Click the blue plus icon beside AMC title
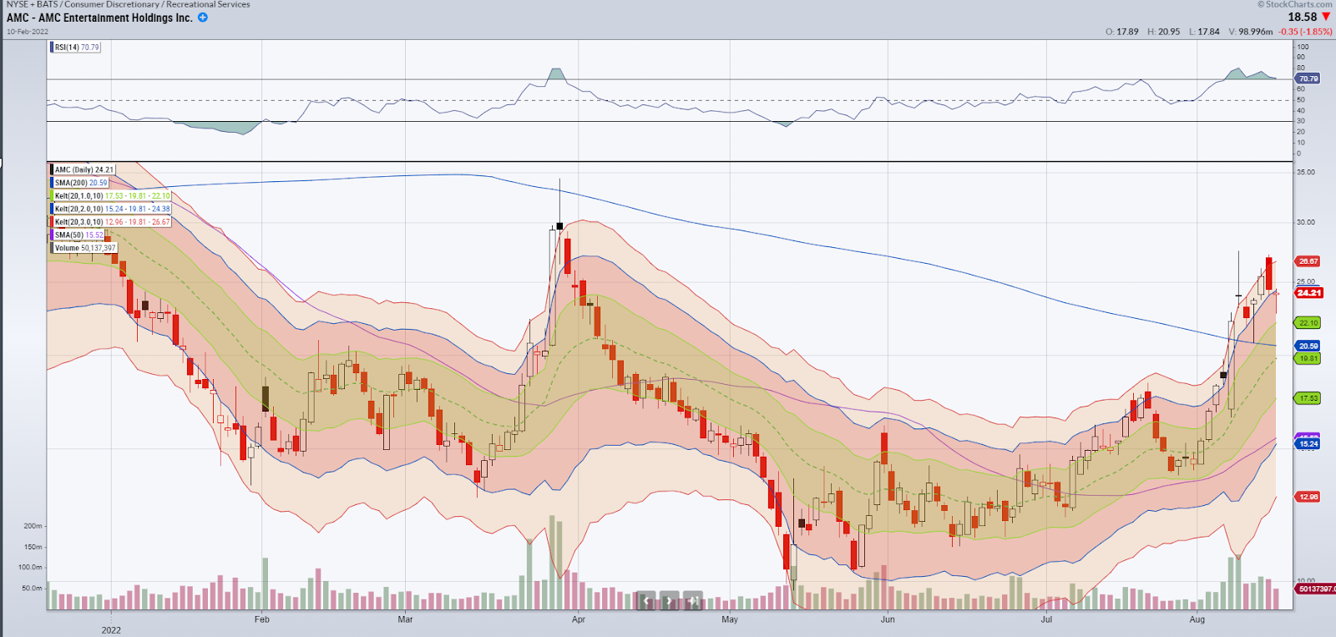 (x=203, y=18)
